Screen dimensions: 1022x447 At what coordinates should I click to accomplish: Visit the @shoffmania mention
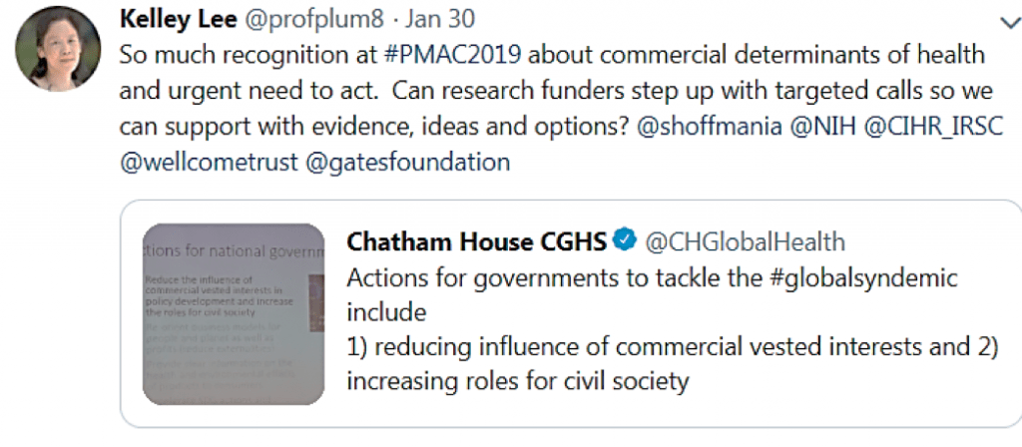click(716, 126)
